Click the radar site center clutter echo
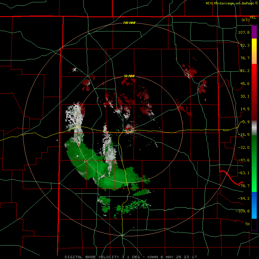Viewport: 259px width, 259px height. (130, 129)
